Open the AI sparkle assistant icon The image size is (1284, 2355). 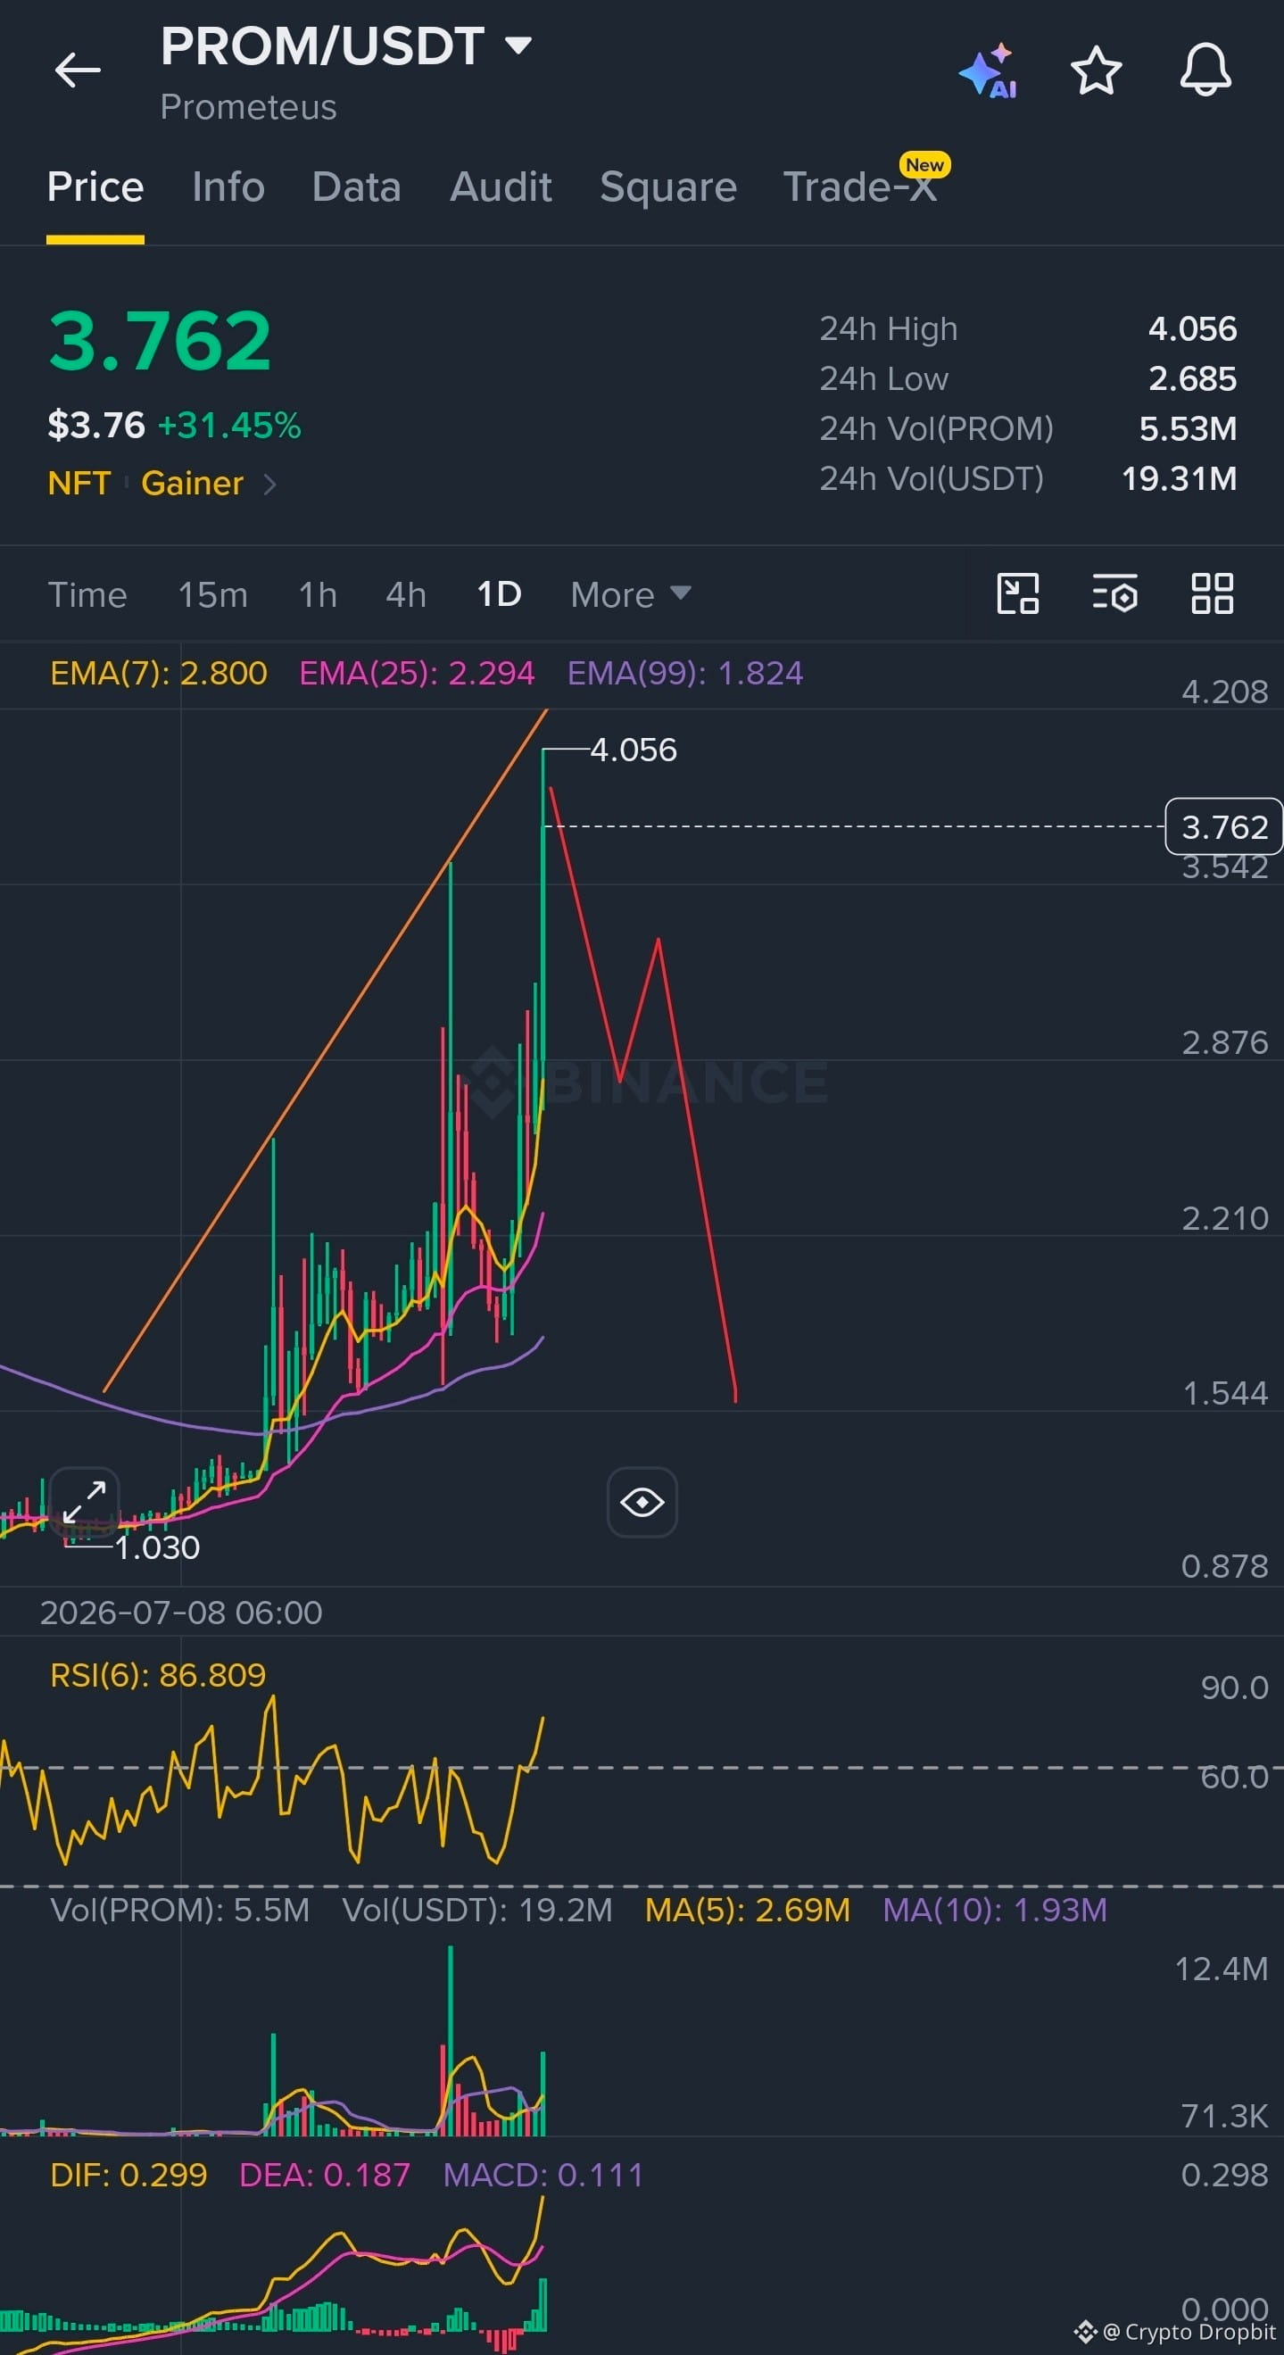tap(988, 70)
